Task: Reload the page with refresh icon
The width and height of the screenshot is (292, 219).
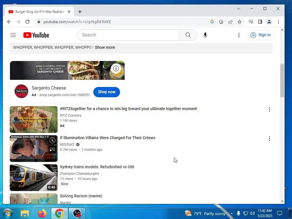Action: click(x=27, y=22)
